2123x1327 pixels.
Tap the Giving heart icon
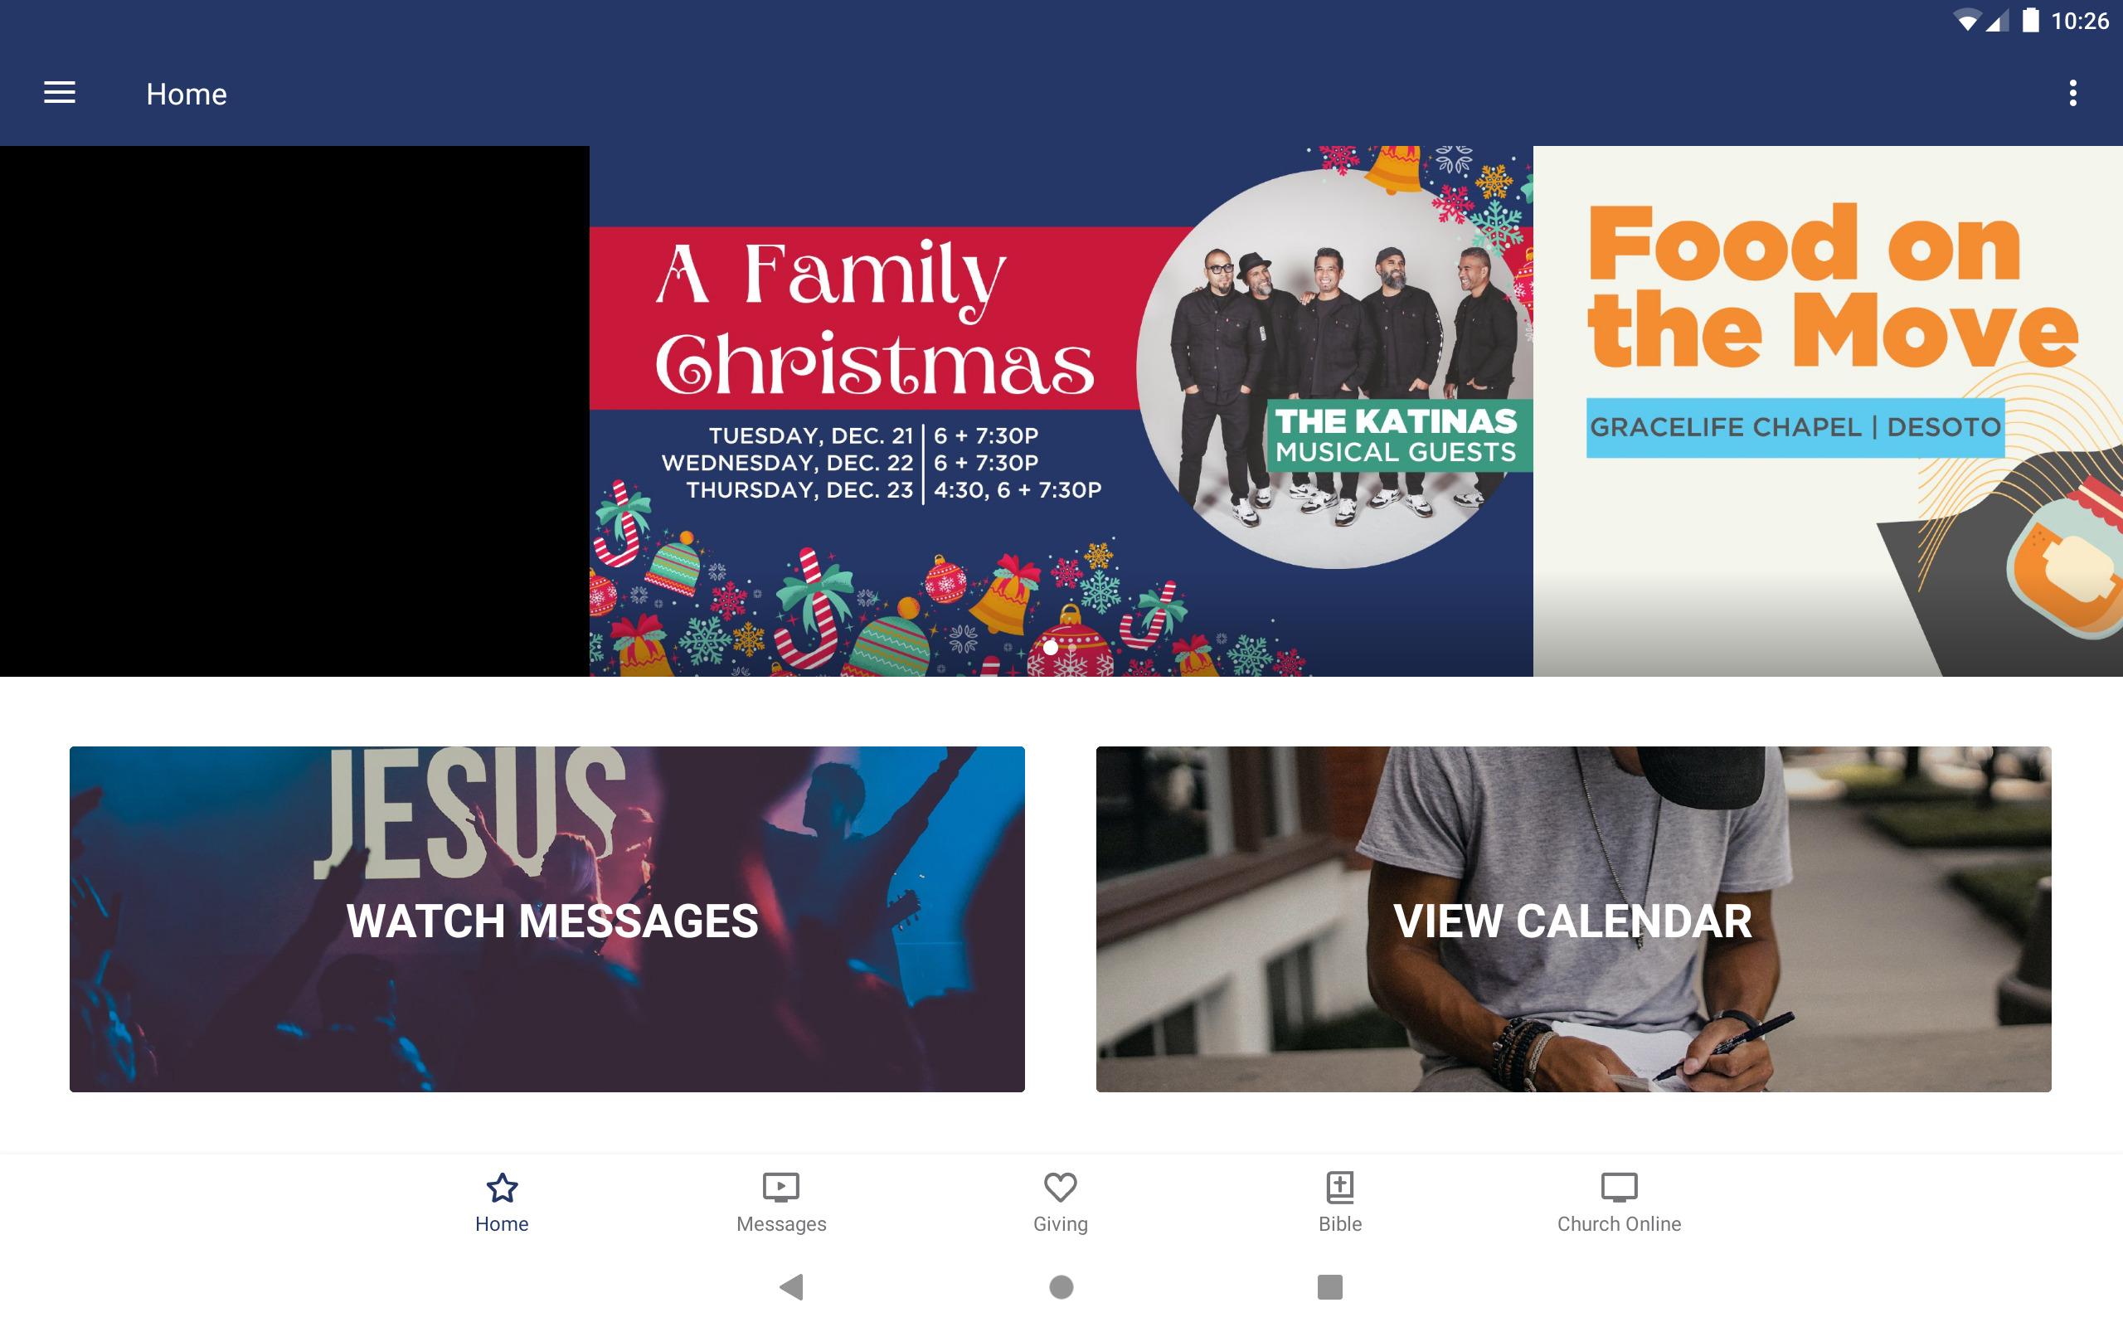(1060, 1188)
